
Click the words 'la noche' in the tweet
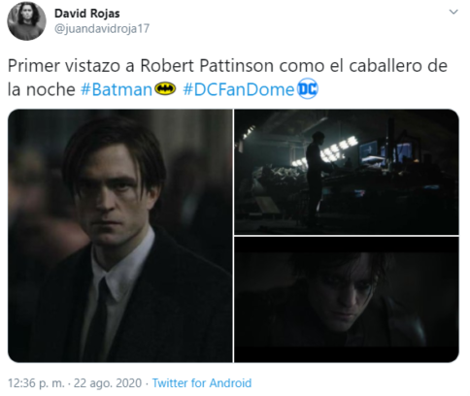(x=42, y=89)
